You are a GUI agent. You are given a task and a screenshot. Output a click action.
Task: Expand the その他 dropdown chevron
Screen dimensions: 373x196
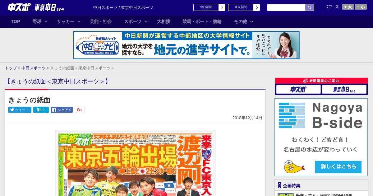(252, 21)
